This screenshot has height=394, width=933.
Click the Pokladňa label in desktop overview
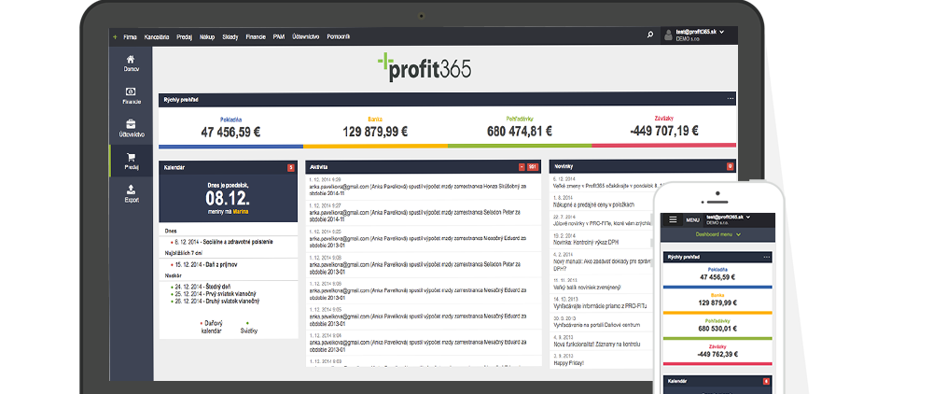[230, 119]
